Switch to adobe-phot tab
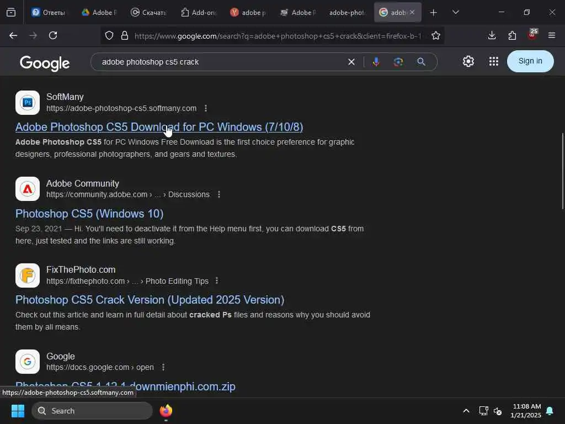Screen dimensions: 565x424 [347, 13]
